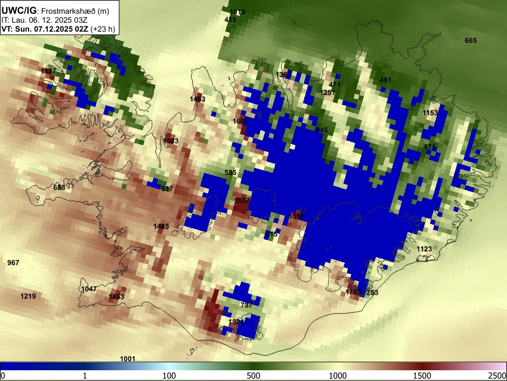Screen dimensions: 507x381
Task: Click the 1153 value in the east
Action: pyautogui.click(x=431, y=113)
